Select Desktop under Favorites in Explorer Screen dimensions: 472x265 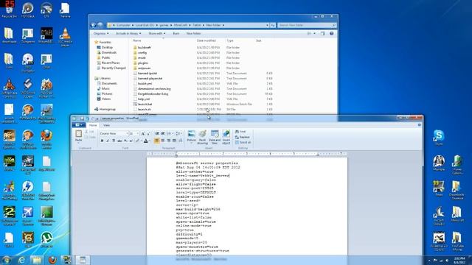point(105,47)
